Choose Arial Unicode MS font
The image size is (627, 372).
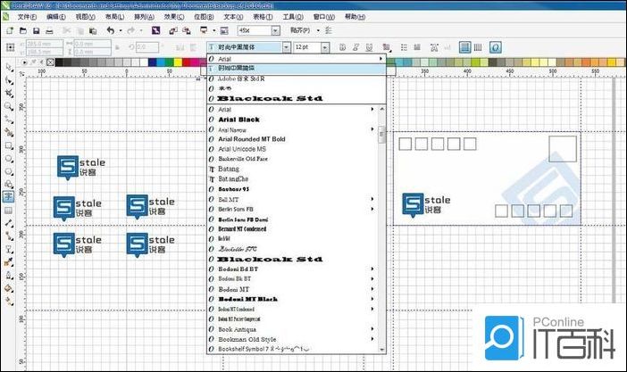(x=242, y=149)
